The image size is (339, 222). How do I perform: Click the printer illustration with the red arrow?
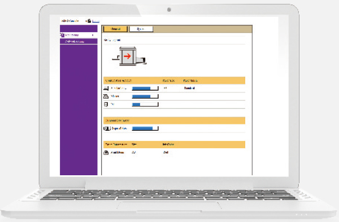click(x=129, y=56)
